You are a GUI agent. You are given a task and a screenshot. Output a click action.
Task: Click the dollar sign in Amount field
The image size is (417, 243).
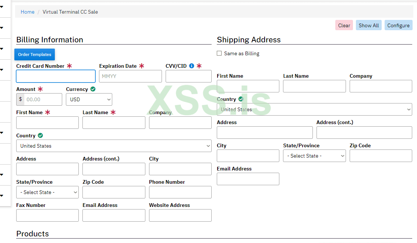20,99
